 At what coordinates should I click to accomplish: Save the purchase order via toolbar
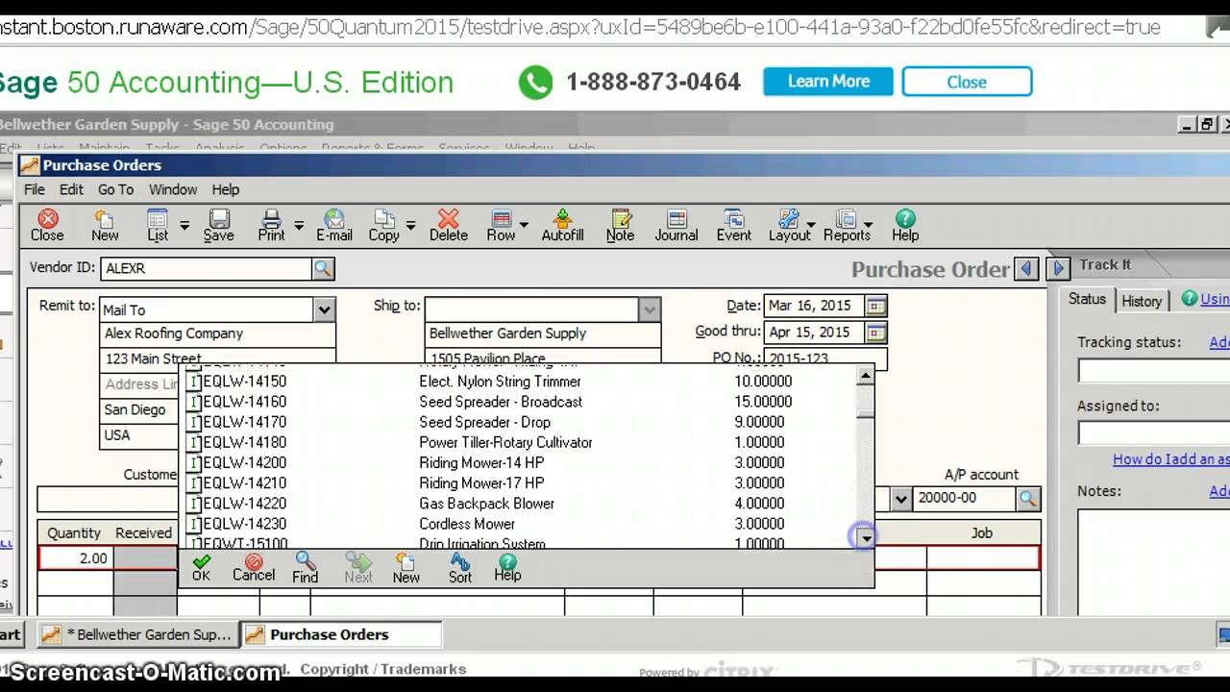pos(218,226)
